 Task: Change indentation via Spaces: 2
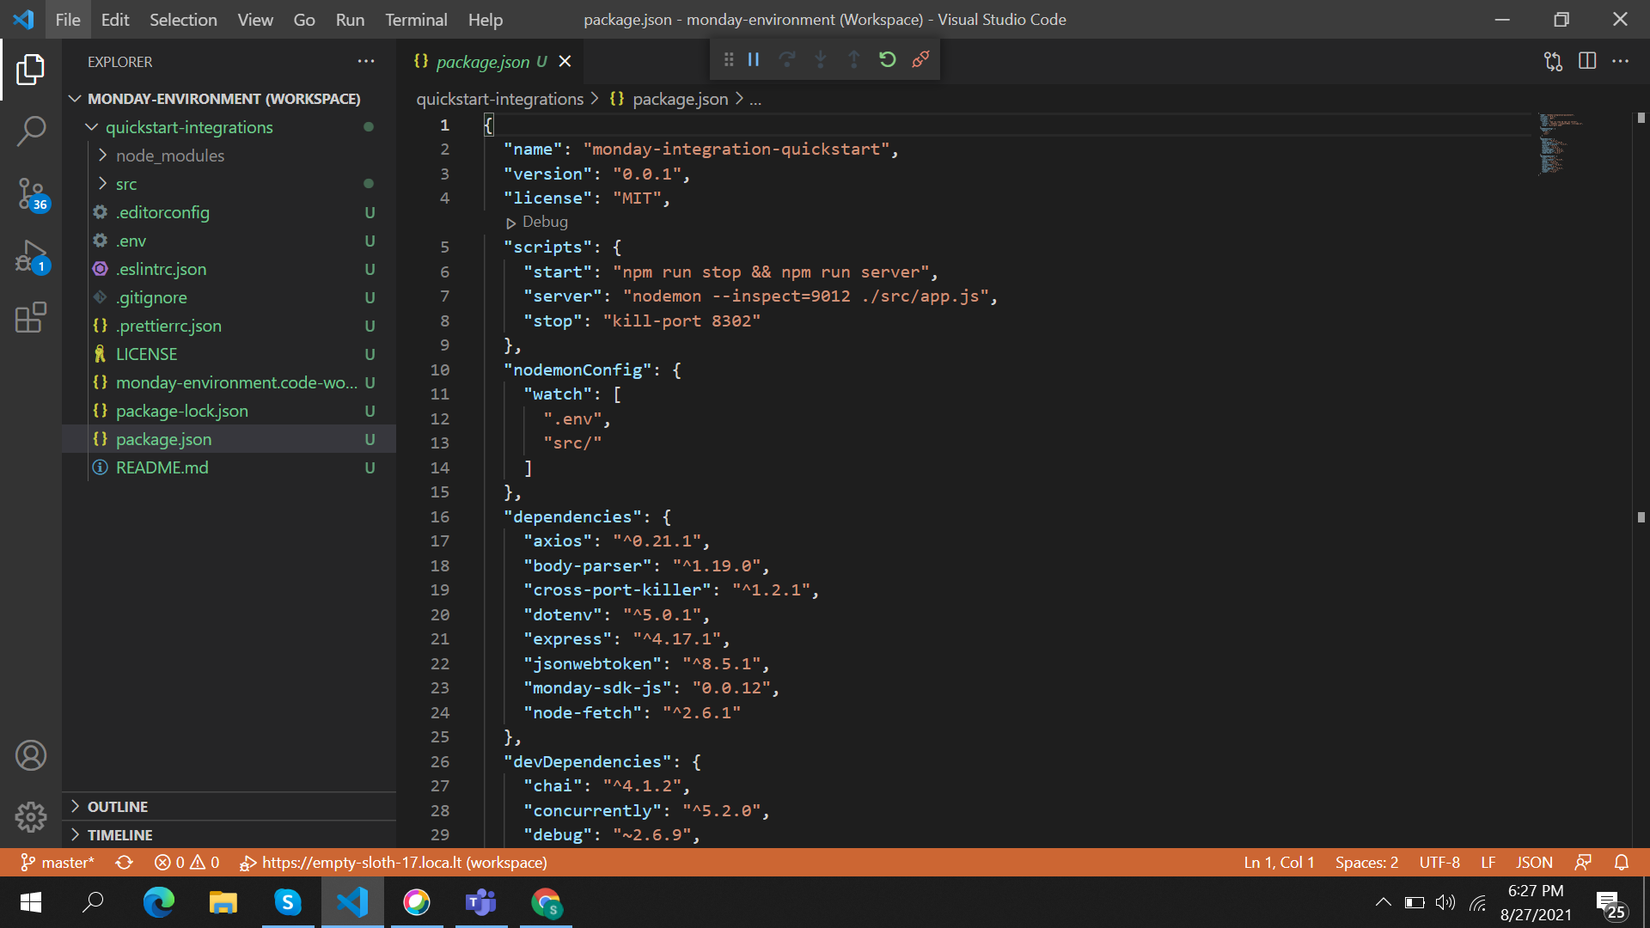(x=1366, y=863)
